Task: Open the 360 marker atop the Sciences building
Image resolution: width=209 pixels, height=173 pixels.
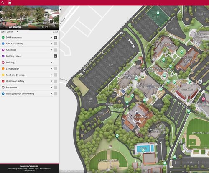Action: [190, 81]
